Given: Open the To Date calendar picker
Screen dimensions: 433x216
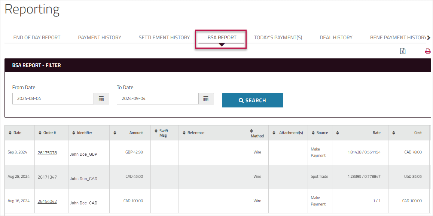Looking at the screenshot, I should click(206, 99).
